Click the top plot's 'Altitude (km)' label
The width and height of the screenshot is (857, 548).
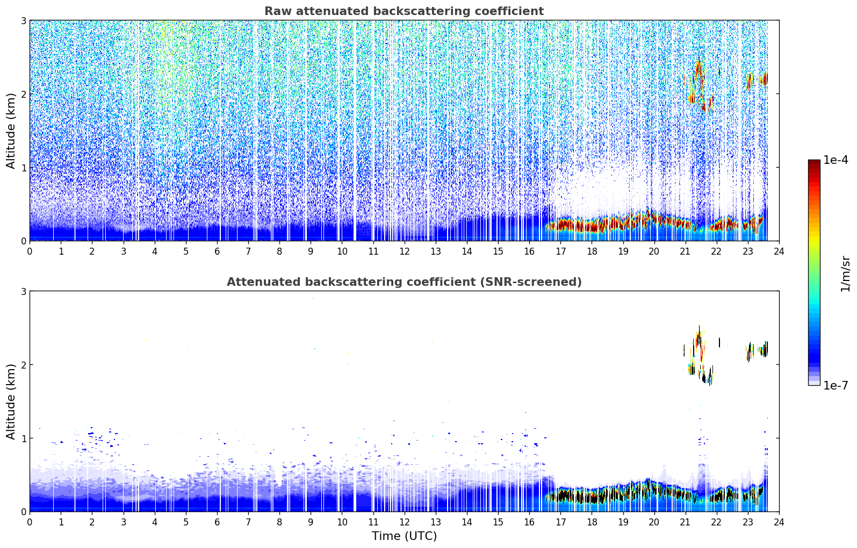[x=11, y=131]
